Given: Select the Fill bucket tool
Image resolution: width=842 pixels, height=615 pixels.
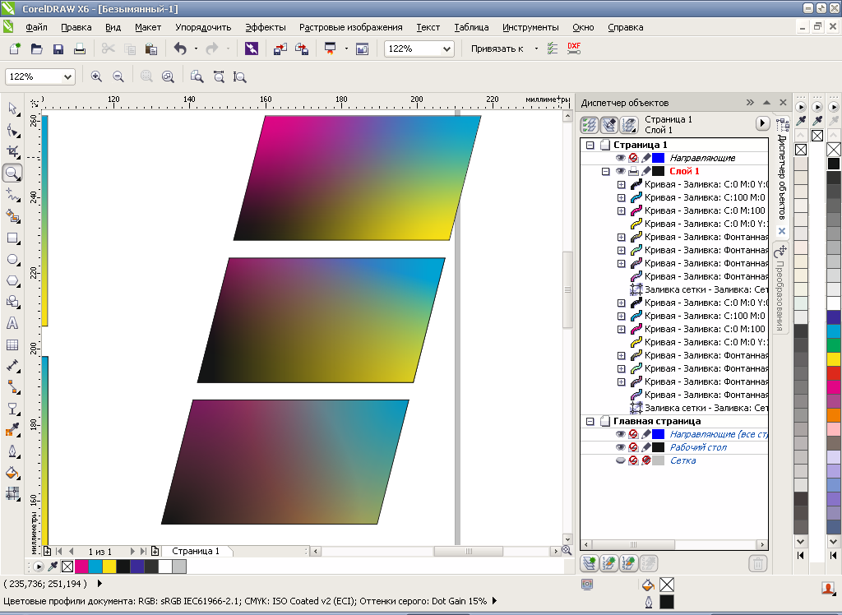Looking at the screenshot, I should (12, 473).
